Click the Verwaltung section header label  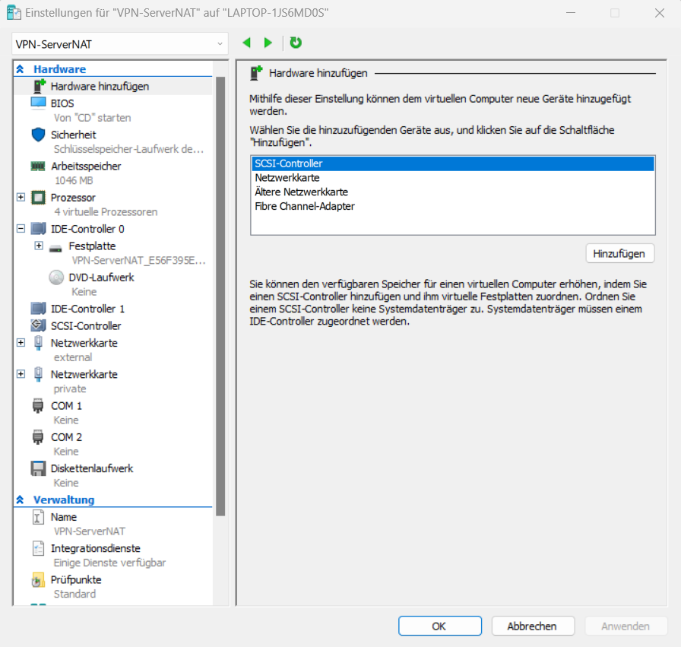[64, 500]
